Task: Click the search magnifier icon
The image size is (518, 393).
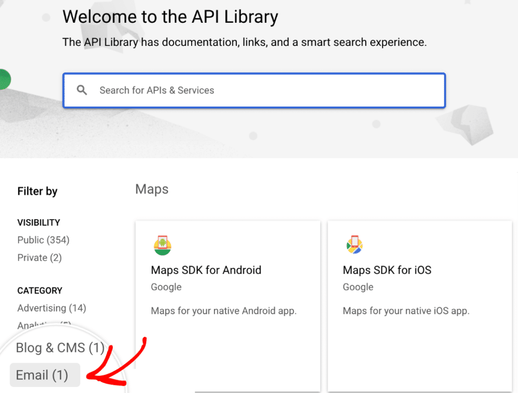Action: (x=82, y=90)
